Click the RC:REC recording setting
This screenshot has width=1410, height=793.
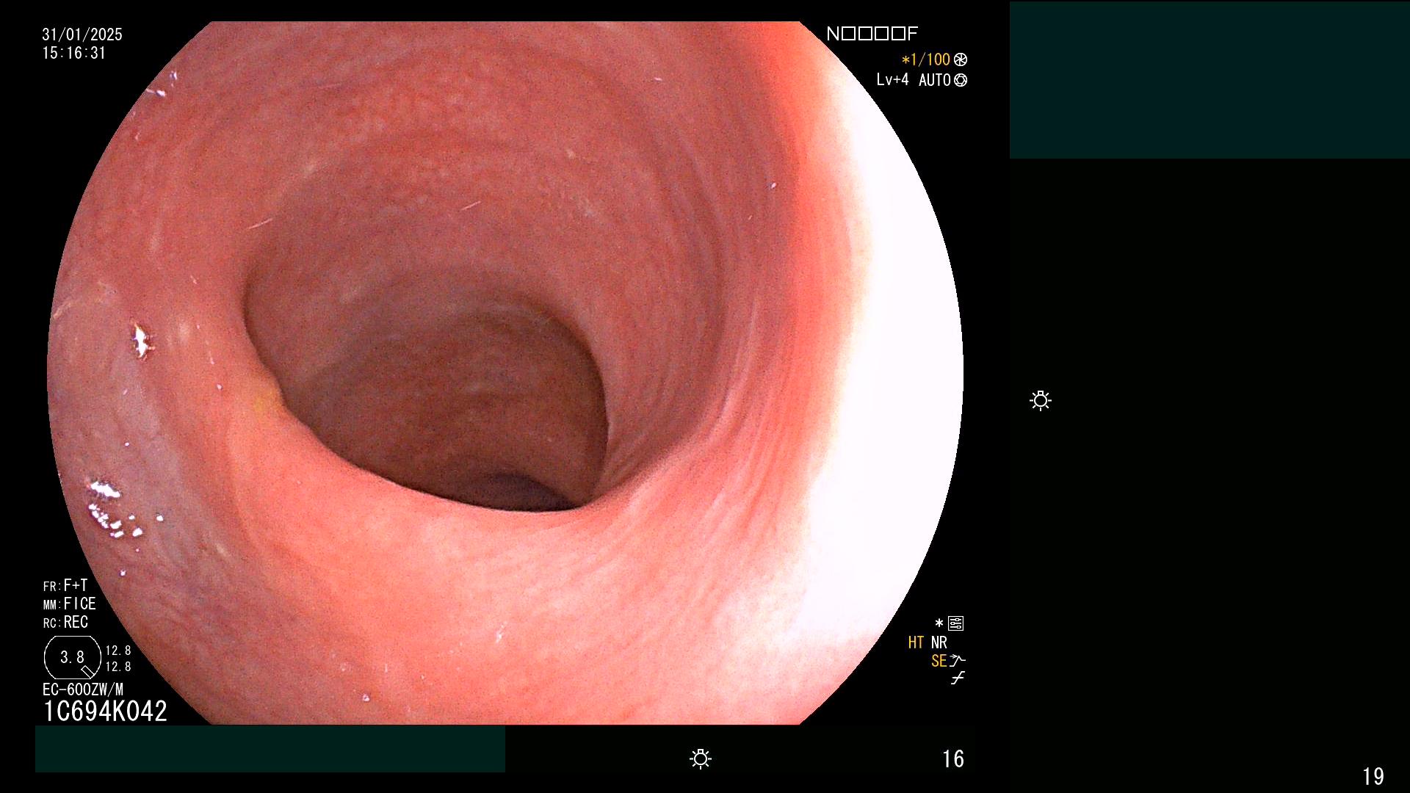(x=66, y=622)
